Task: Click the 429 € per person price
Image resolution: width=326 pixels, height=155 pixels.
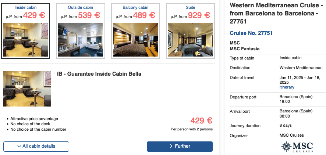Action: (201, 120)
